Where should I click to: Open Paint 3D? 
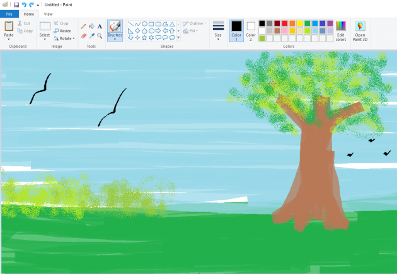tap(360, 31)
